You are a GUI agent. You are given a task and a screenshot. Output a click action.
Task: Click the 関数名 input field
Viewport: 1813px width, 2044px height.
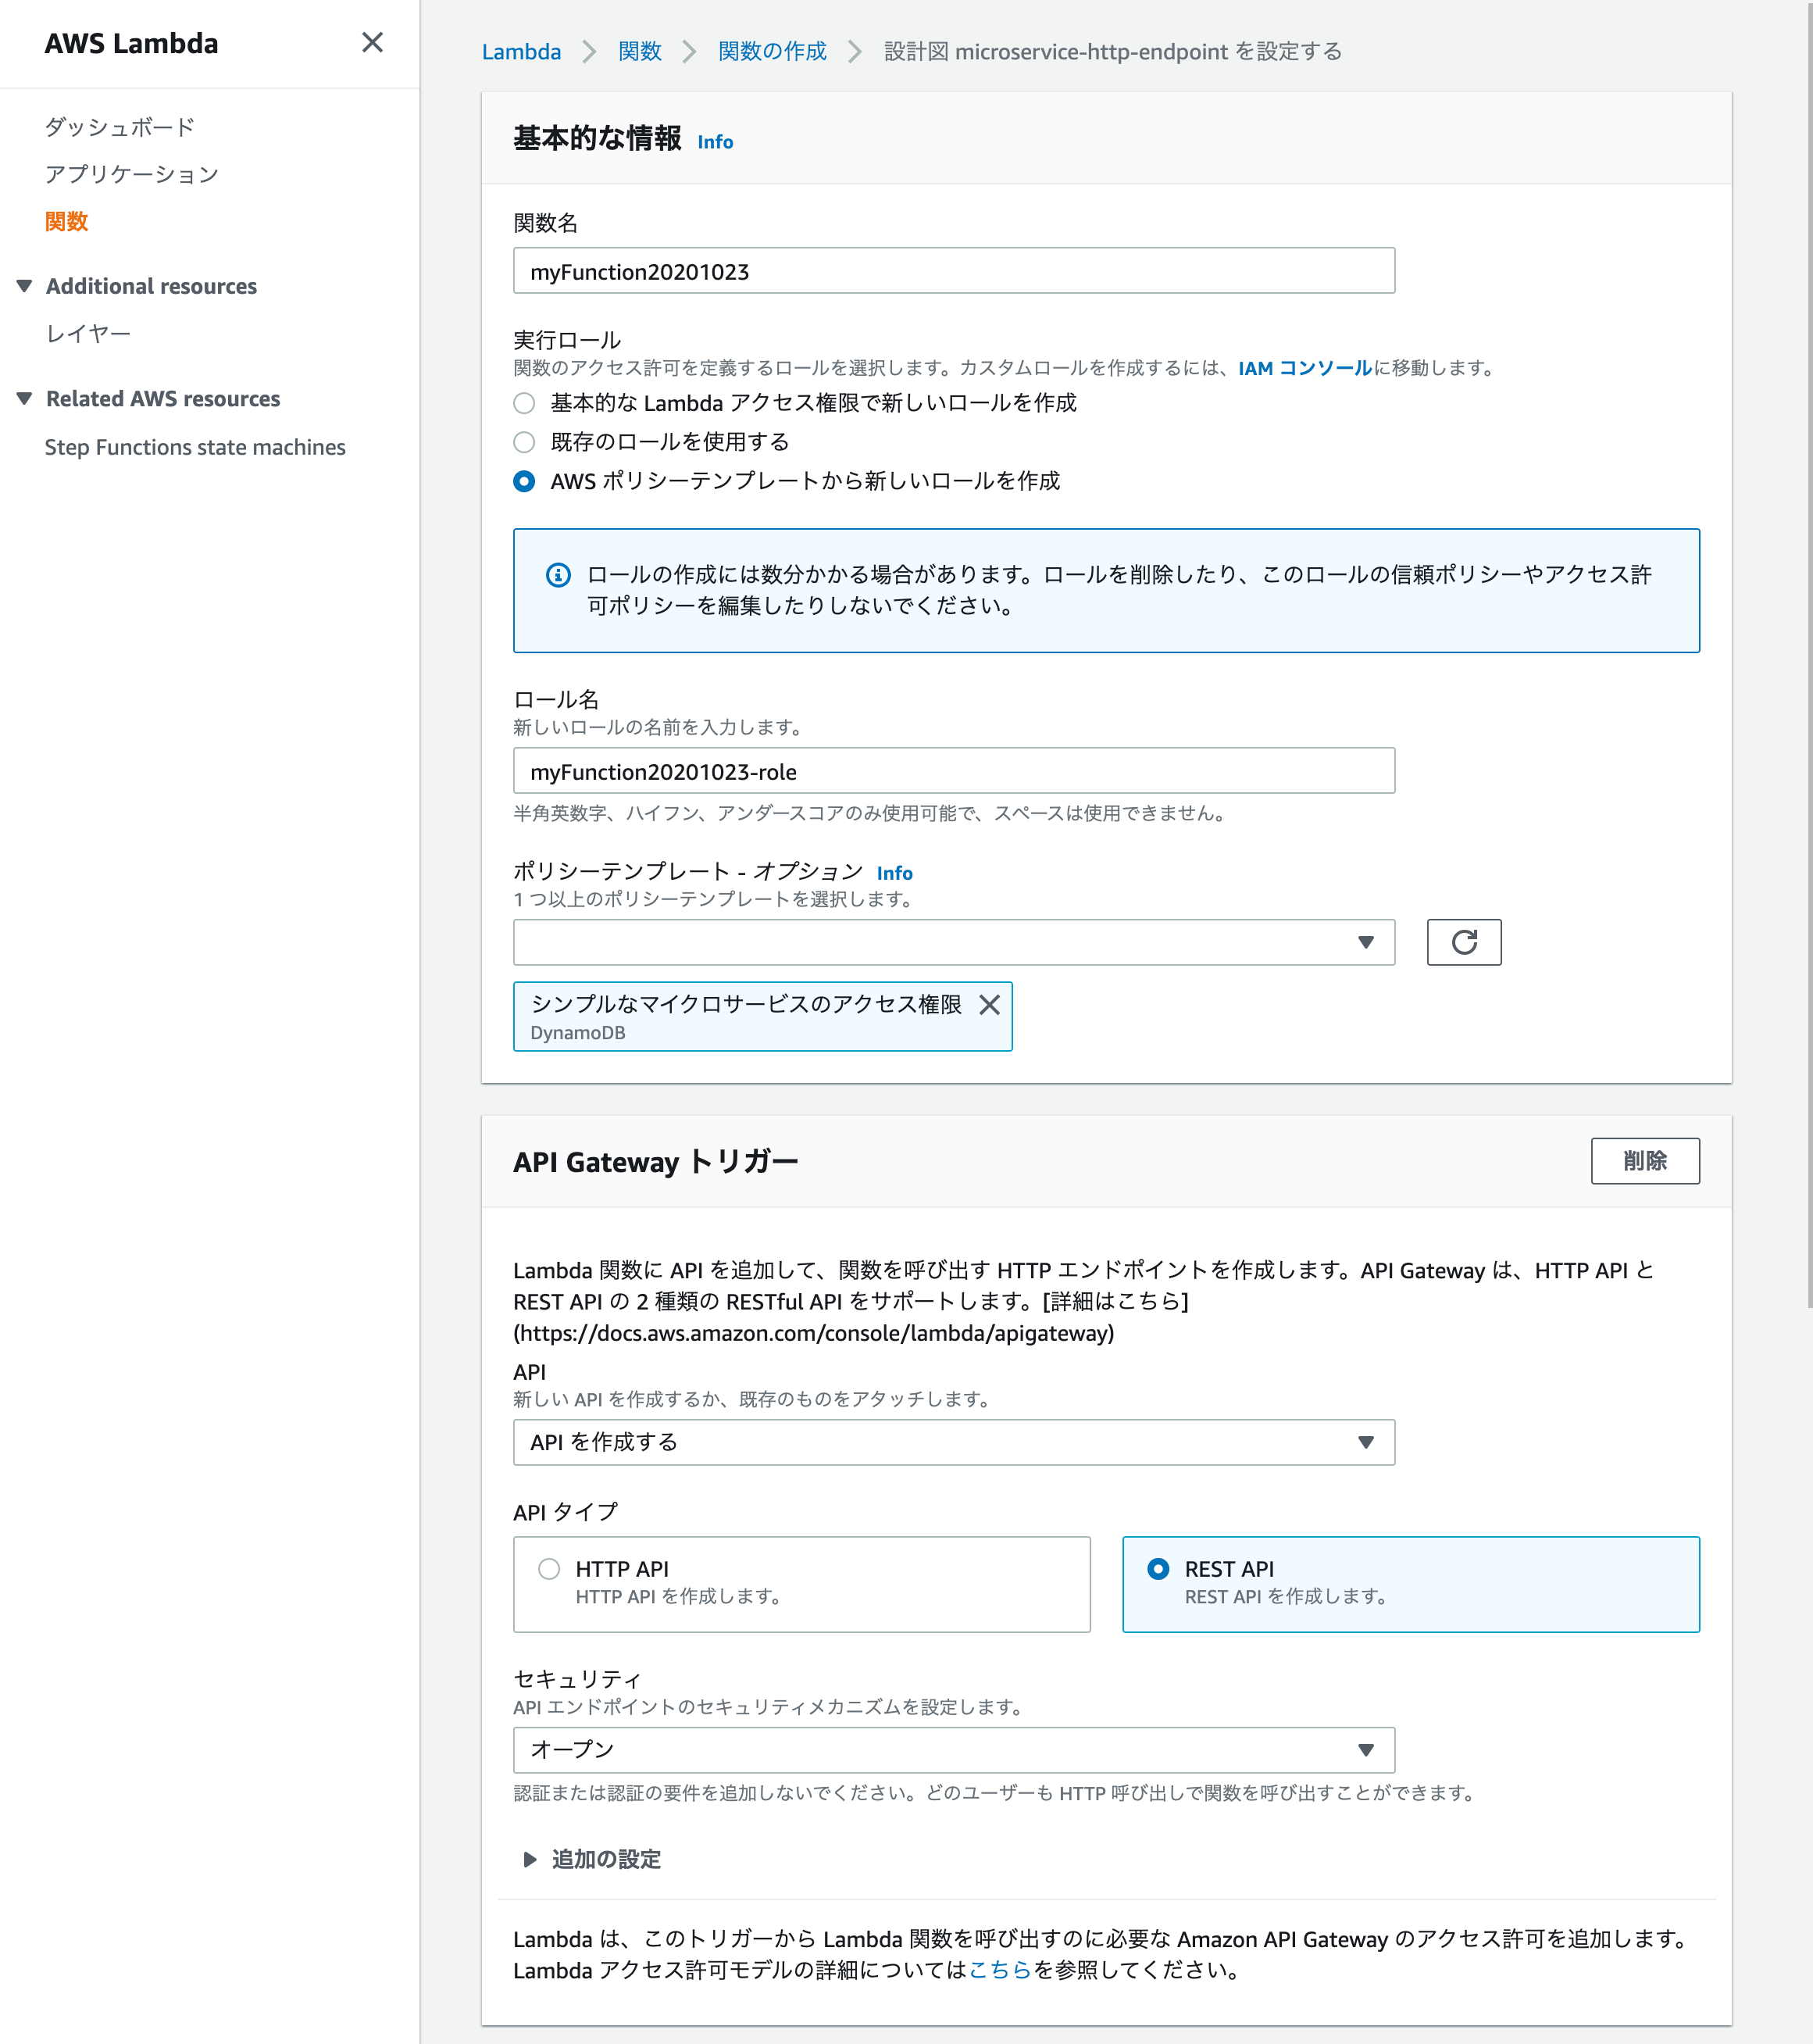point(954,271)
